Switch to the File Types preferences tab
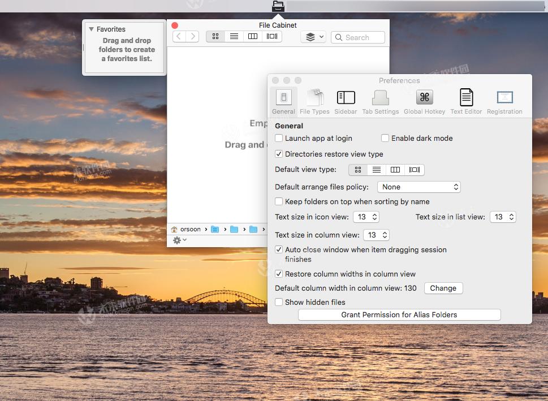Image resolution: width=548 pixels, height=401 pixels. click(314, 97)
